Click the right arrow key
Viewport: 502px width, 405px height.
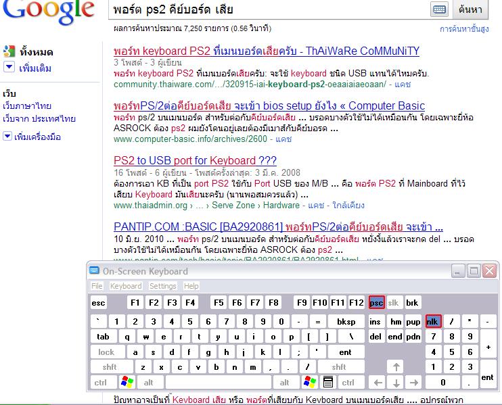414,382
